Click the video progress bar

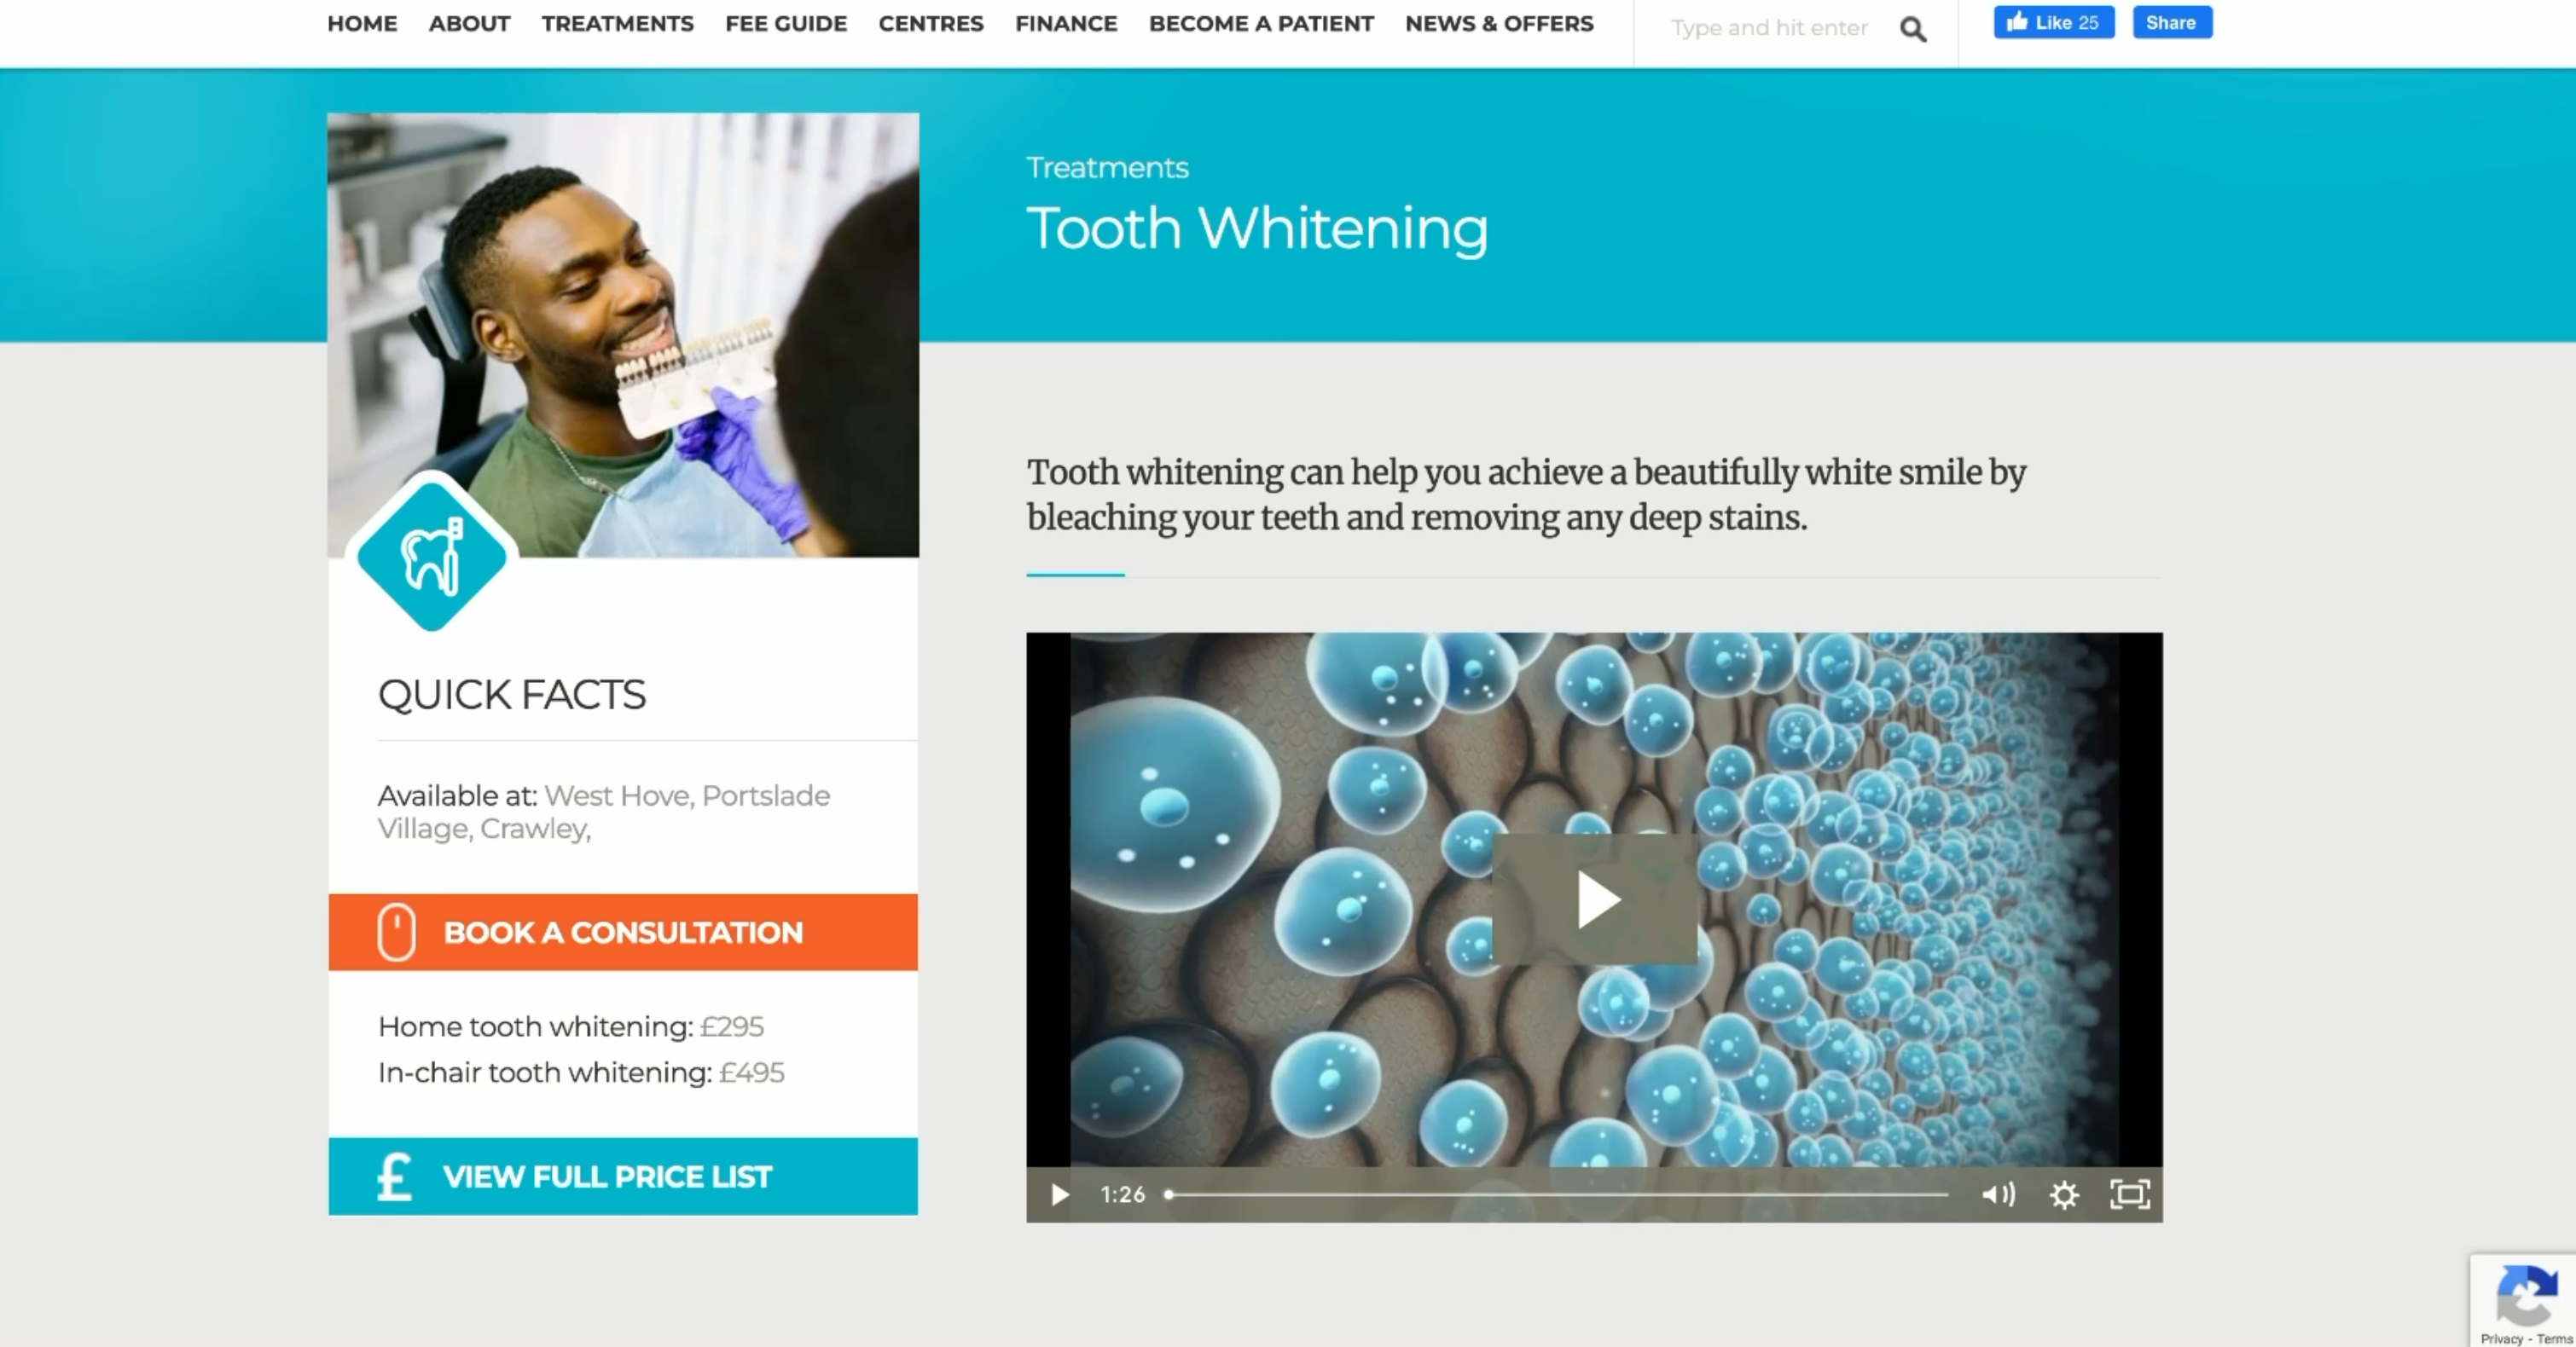pyautogui.click(x=1557, y=1194)
